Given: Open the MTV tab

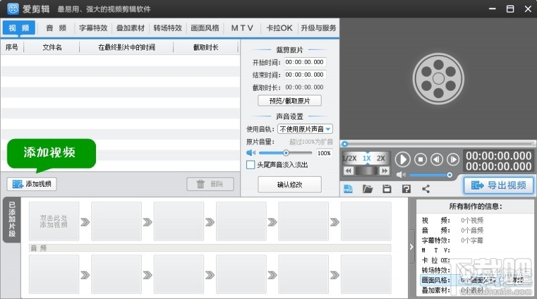Looking at the screenshot, I should click(242, 28).
